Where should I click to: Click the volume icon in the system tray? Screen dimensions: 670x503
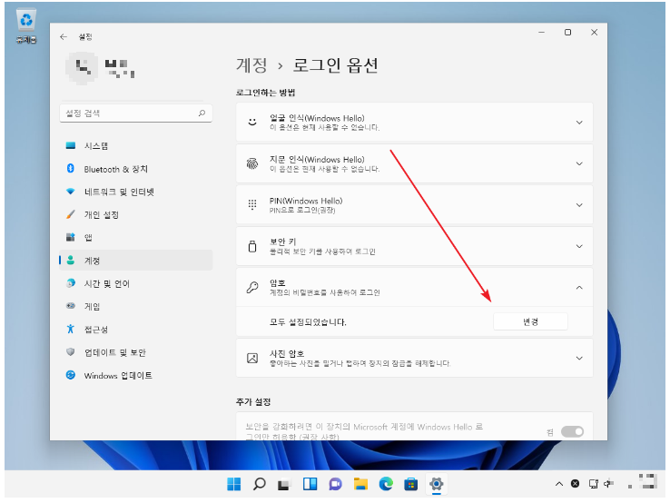click(x=609, y=484)
